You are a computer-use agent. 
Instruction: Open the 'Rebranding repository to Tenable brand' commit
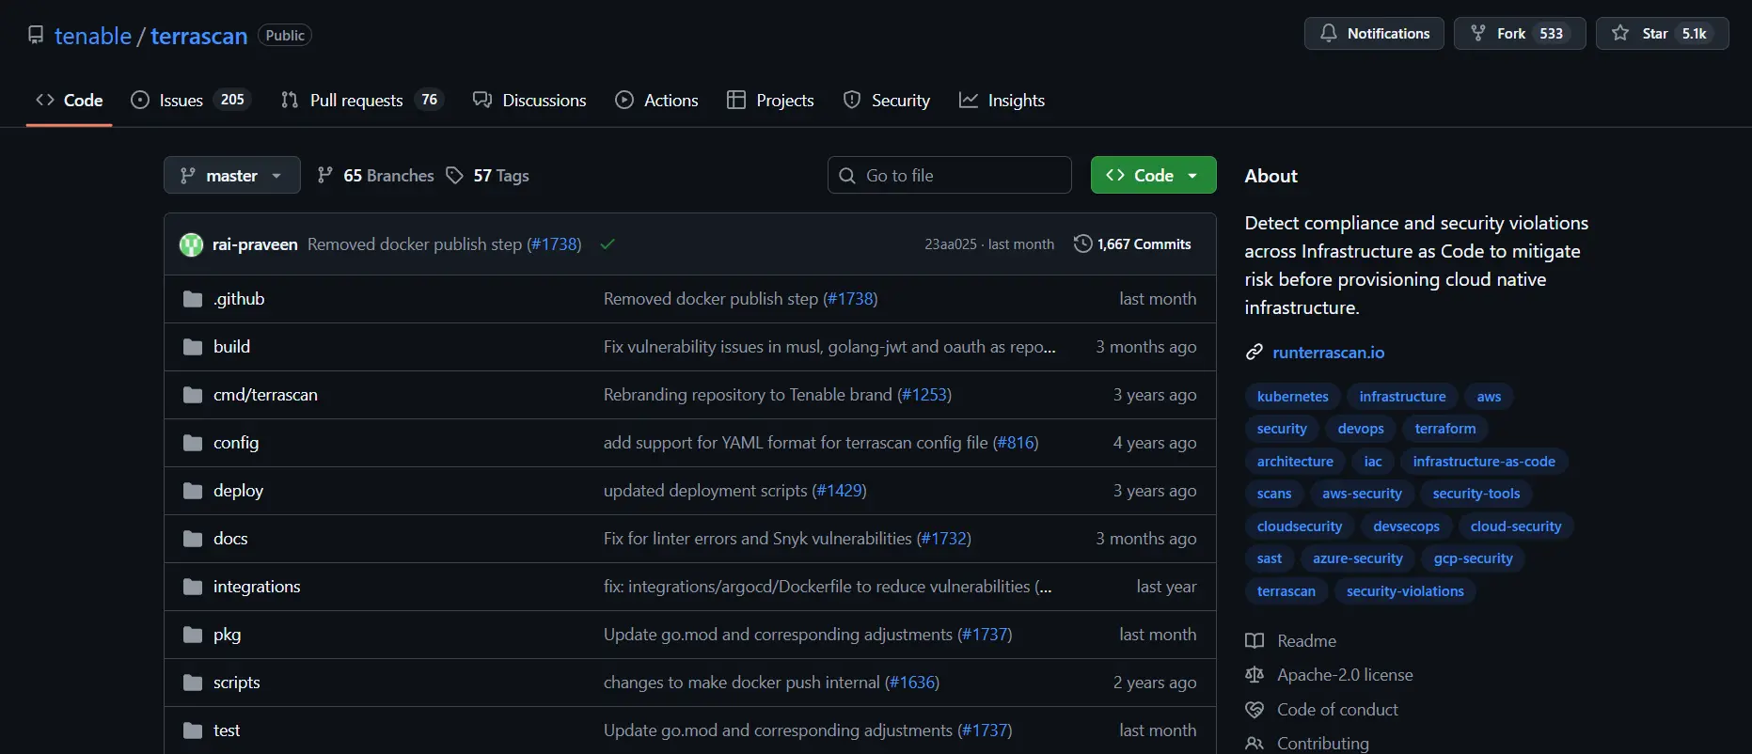pos(748,395)
